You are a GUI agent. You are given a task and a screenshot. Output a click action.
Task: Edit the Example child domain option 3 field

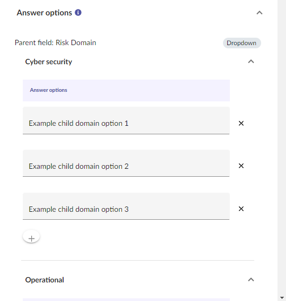(x=126, y=207)
